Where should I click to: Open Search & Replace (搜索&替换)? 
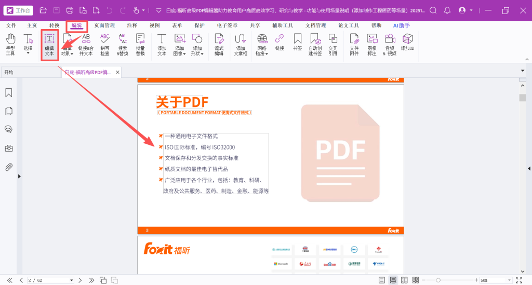tap(123, 45)
